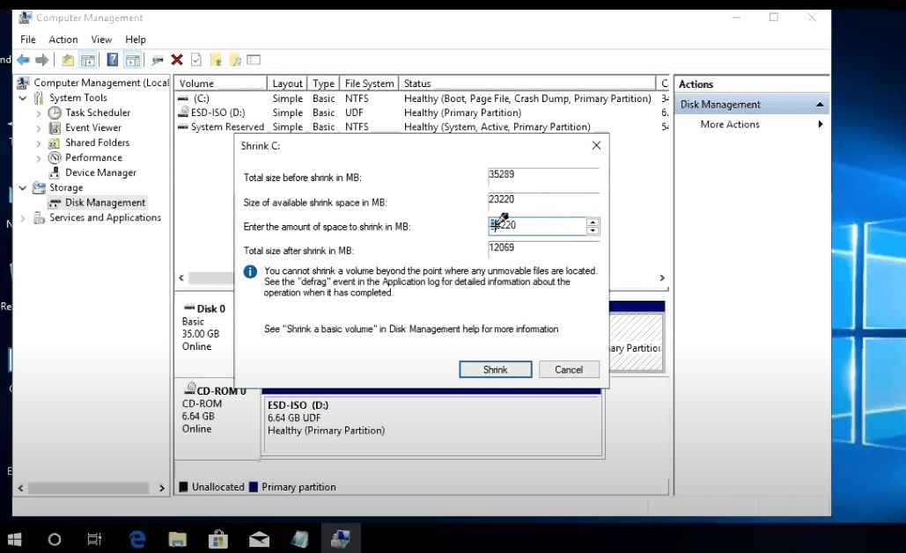
Task: Click the Connect drive toolbar icon
Action: click(157, 60)
